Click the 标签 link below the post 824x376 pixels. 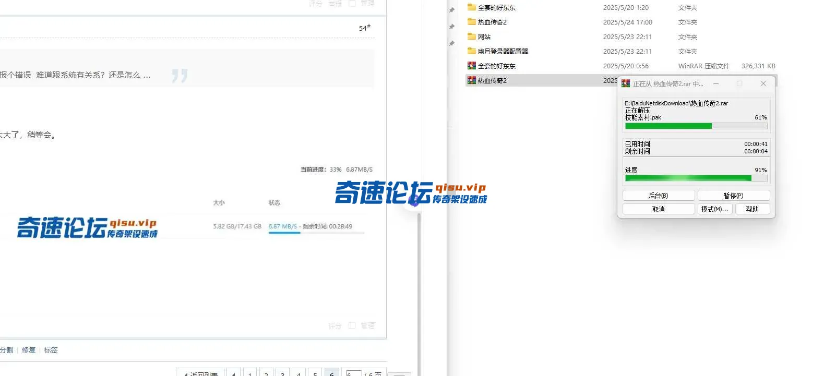click(x=51, y=350)
